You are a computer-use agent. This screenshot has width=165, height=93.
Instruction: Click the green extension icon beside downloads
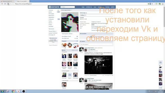coord(160,4)
